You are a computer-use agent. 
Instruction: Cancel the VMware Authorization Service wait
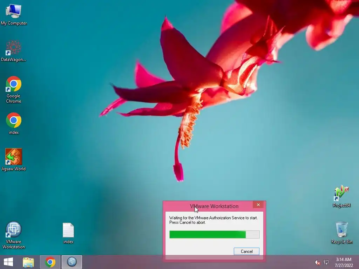pos(246,251)
